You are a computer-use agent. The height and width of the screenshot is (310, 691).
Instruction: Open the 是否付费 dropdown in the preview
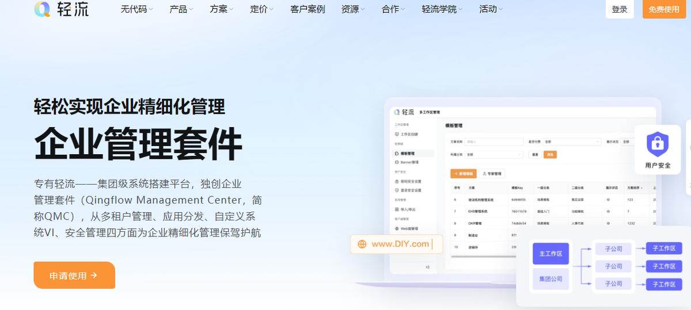572,141
